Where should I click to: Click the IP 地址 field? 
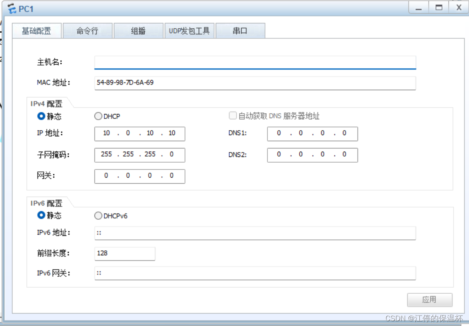[x=140, y=134]
